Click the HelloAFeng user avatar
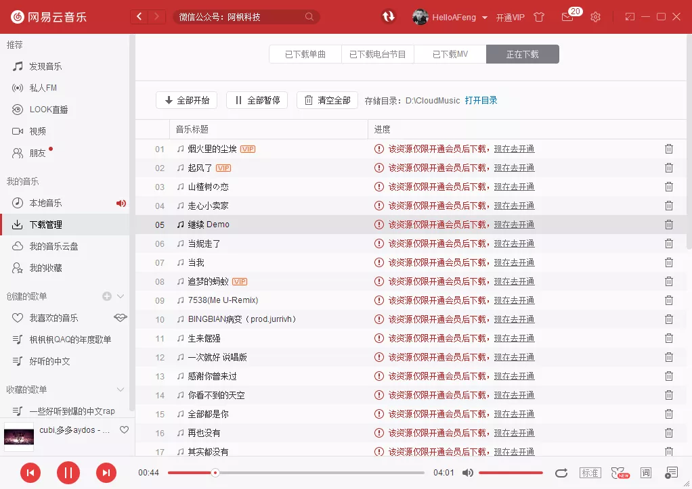692x489 pixels. [x=420, y=17]
